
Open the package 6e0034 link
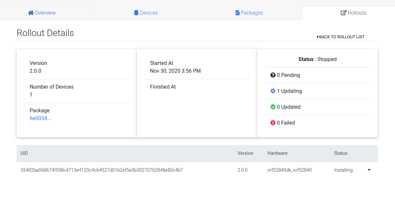pos(40,118)
